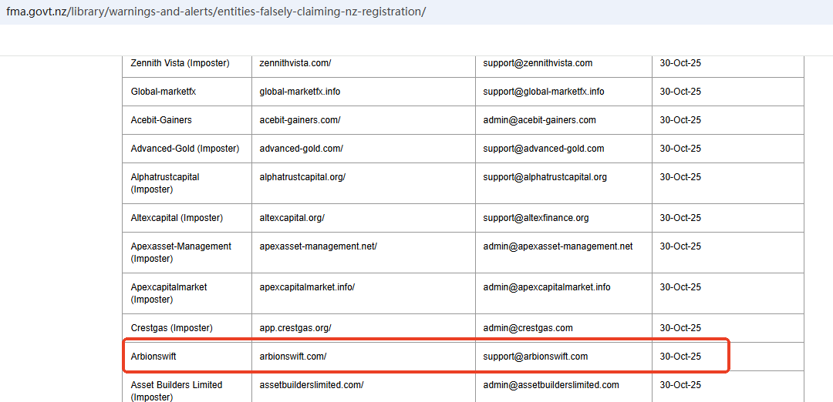Click the date in the Alphatrustcapital row
The width and height of the screenshot is (833, 402).
click(x=680, y=177)
